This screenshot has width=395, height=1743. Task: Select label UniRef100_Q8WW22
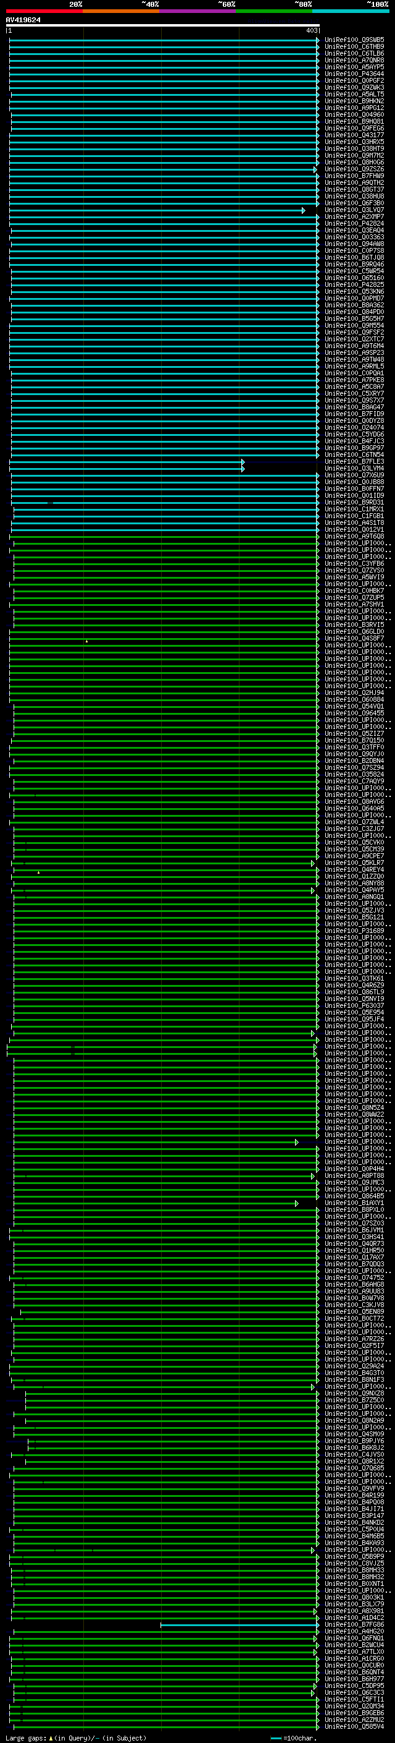[x=354, y=1115]
